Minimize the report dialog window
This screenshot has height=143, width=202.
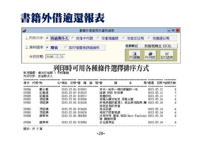click(x=169, y=31)
